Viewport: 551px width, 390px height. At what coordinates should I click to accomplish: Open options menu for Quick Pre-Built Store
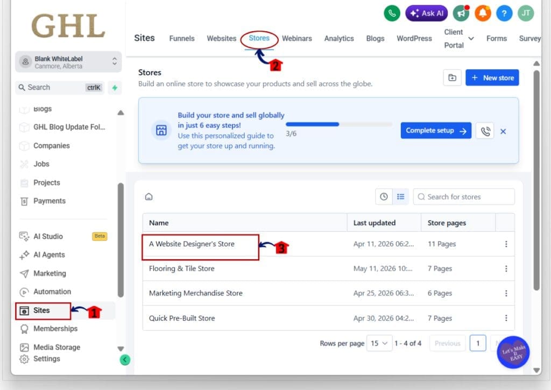(506, 318)
